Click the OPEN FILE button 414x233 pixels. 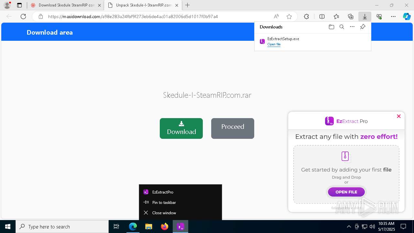346,192
